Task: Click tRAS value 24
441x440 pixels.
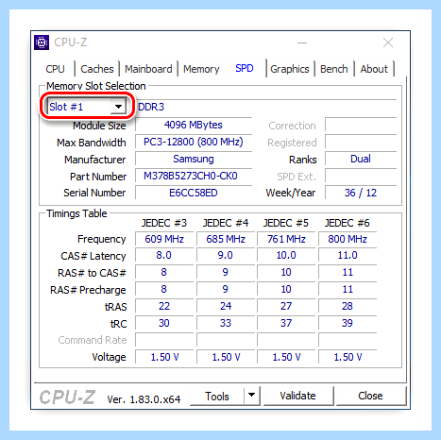Action: click(x=226, y=306)
